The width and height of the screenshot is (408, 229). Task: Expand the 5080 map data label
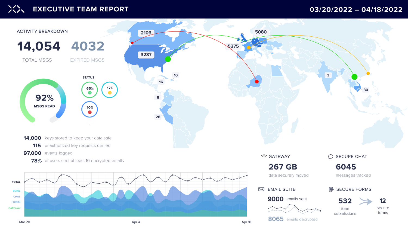coord(261,32)
